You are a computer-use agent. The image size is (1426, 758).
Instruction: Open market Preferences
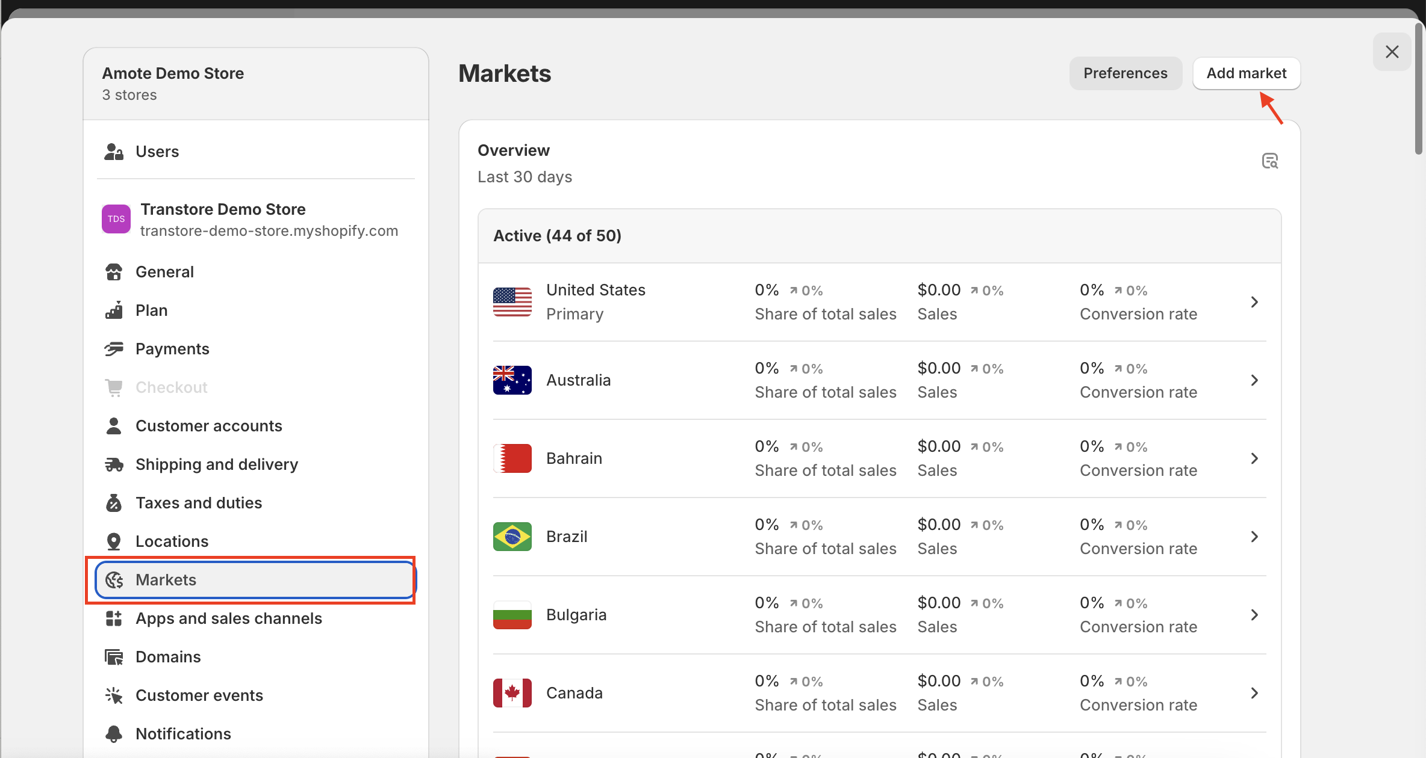point(1125,73)
